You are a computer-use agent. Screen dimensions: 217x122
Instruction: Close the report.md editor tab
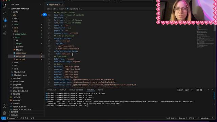pyautogui.click(x=62, y=5)
